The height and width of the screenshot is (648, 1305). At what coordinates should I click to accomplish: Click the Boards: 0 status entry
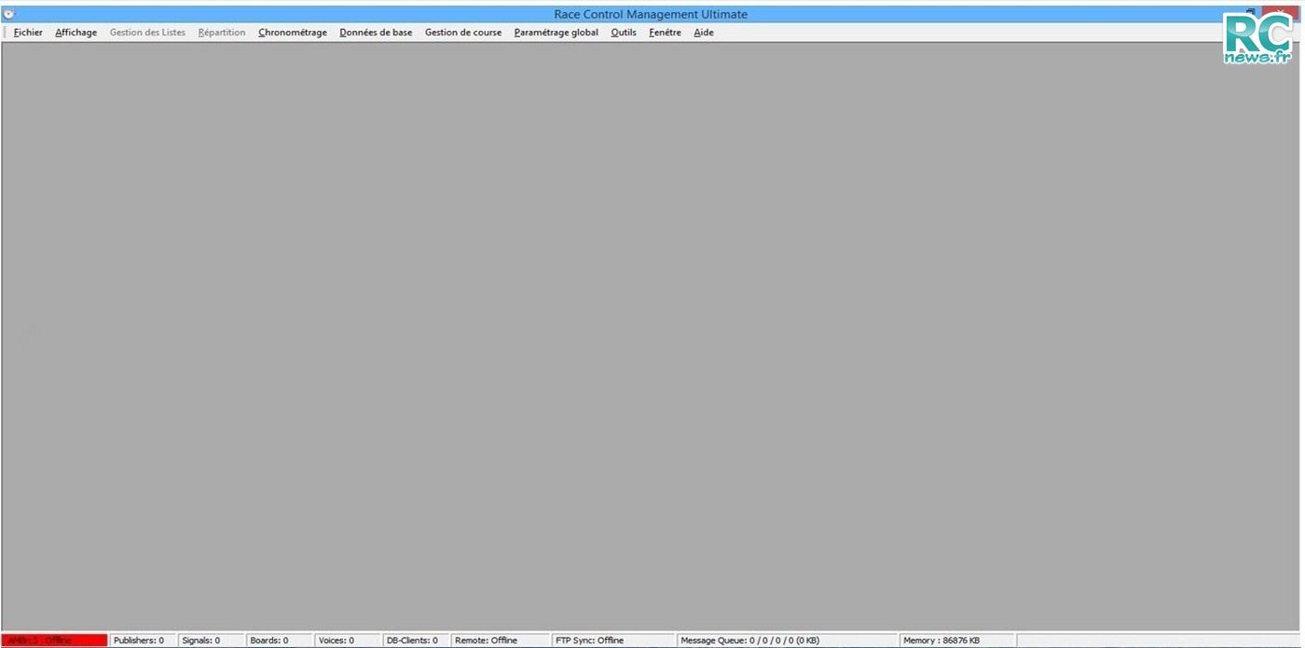click(280, 641)
